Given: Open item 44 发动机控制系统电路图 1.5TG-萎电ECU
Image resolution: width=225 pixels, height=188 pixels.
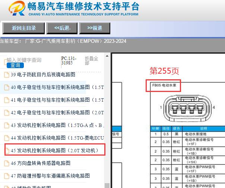Looking at the screenshot, I should pos(57,138).
